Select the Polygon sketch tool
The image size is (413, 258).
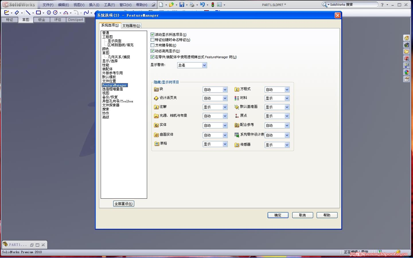(x=49, y=13)
